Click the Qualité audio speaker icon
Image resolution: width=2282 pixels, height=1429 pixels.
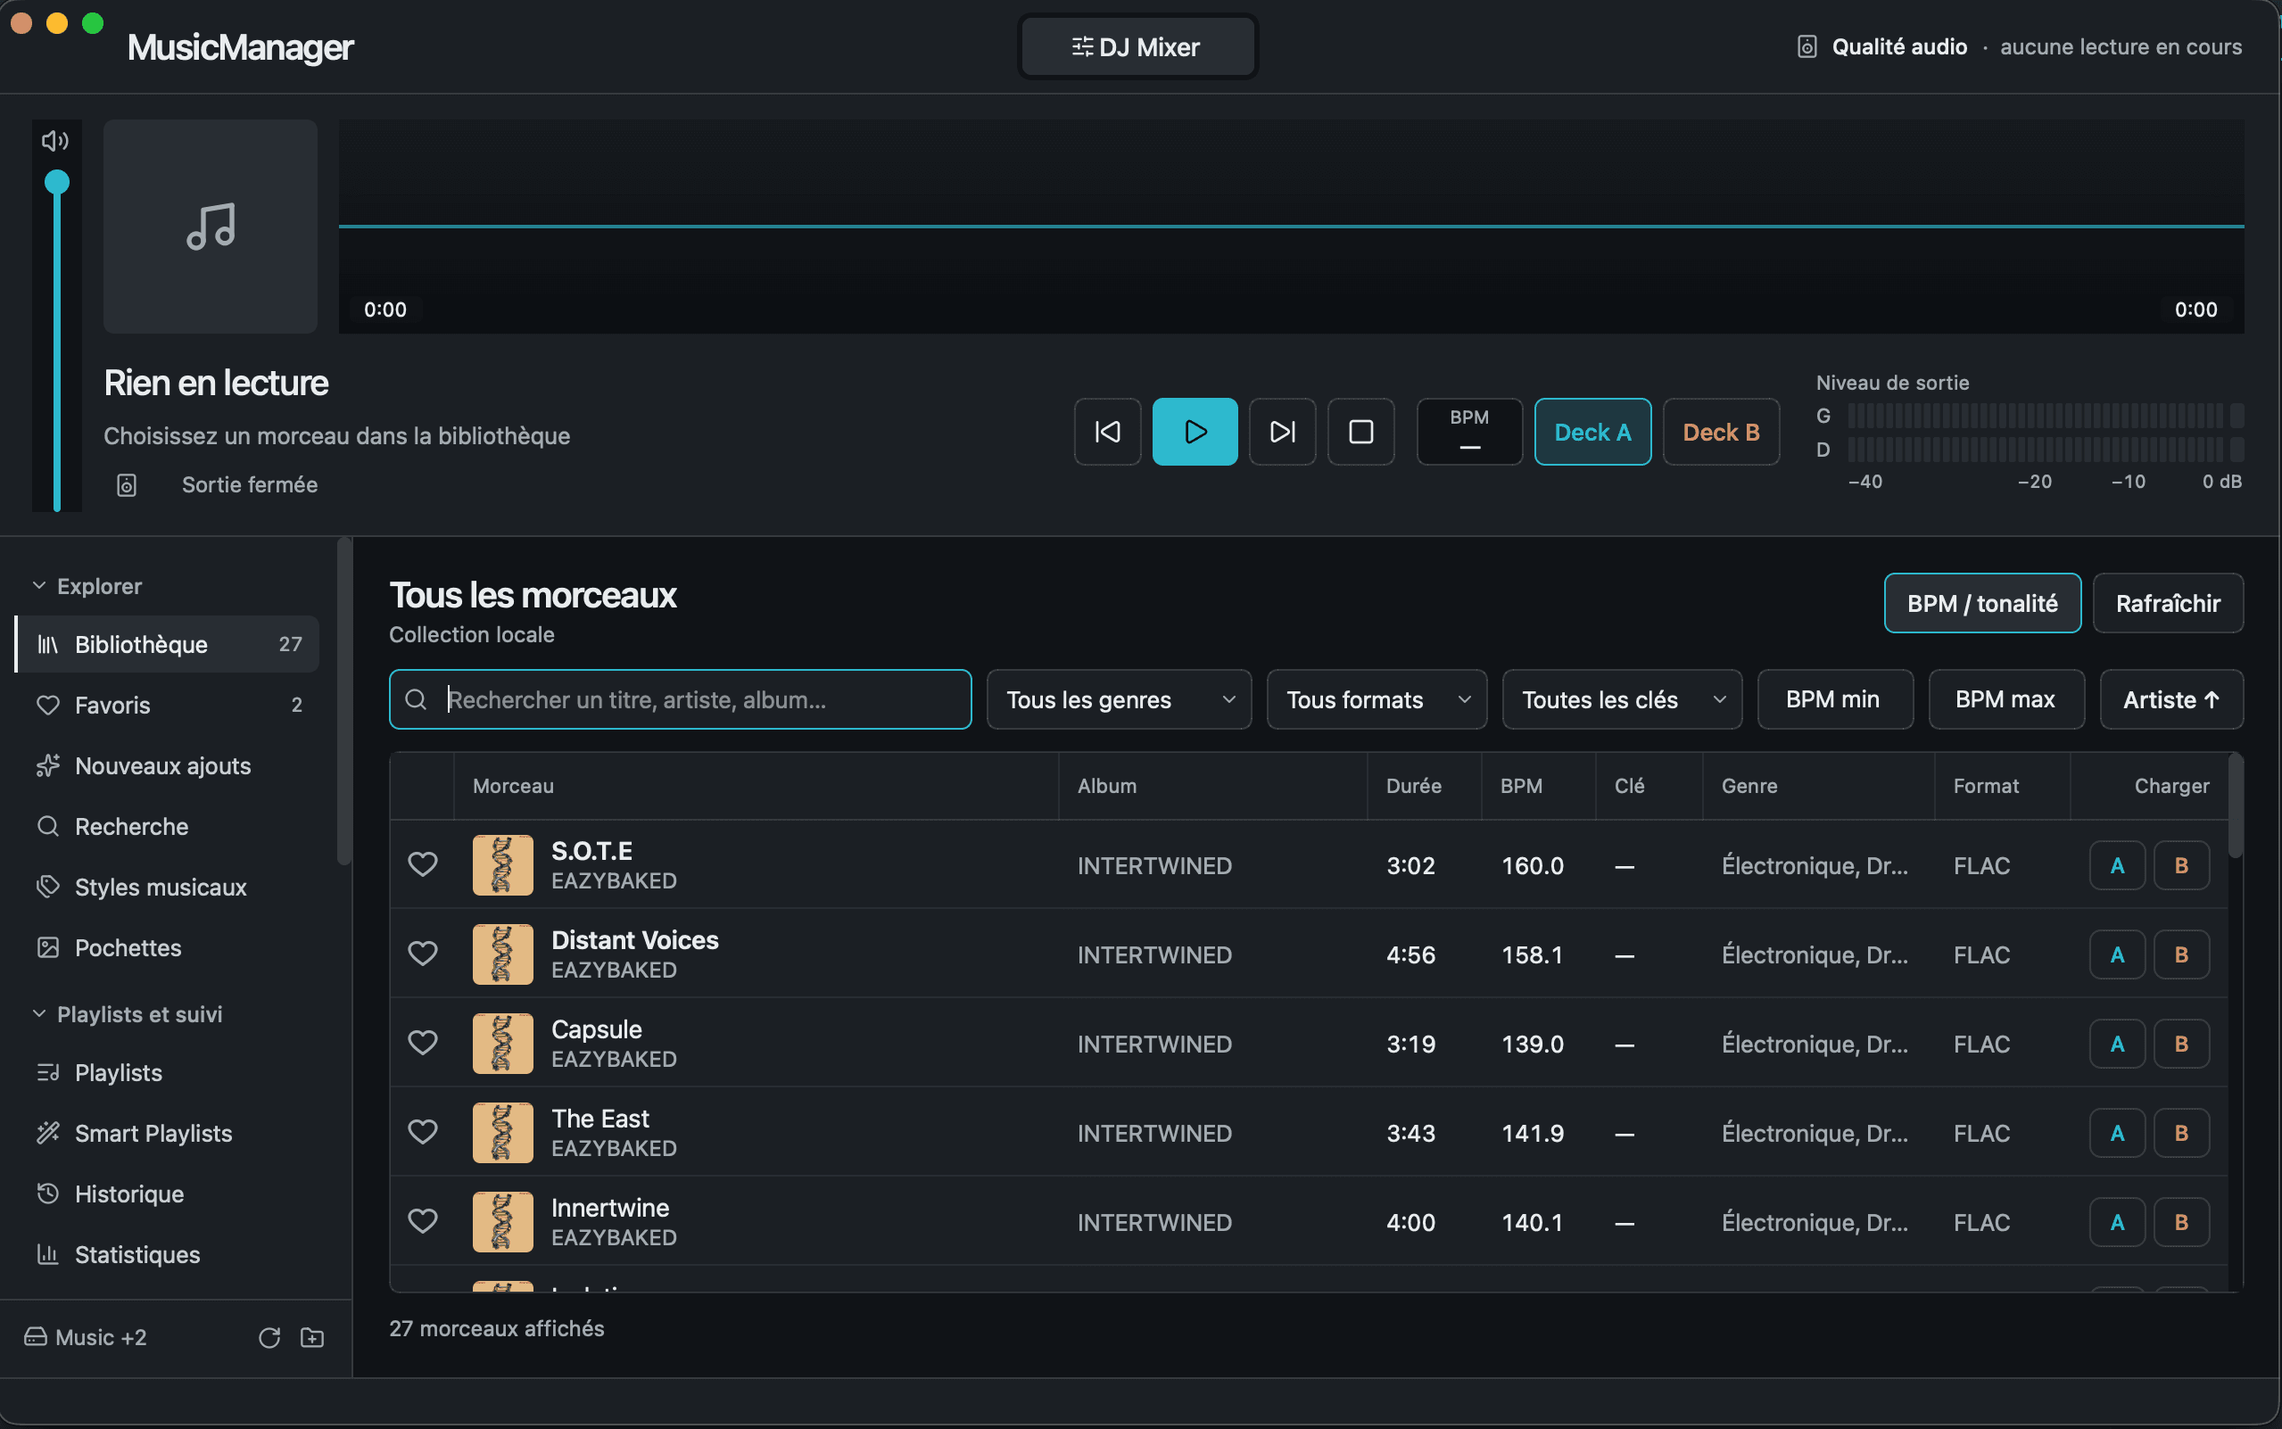coord(1807,46)
